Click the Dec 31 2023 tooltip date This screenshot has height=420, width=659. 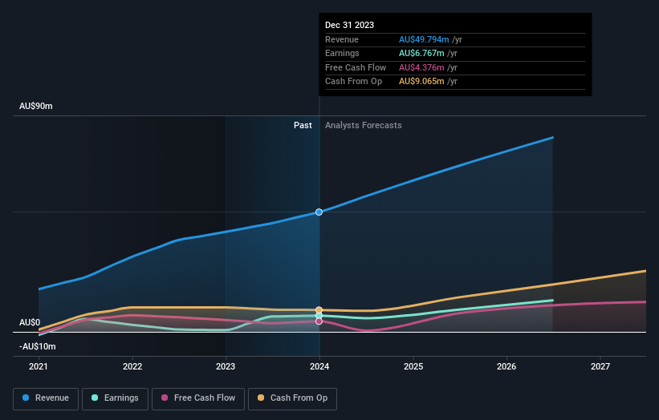click(349, 25)
